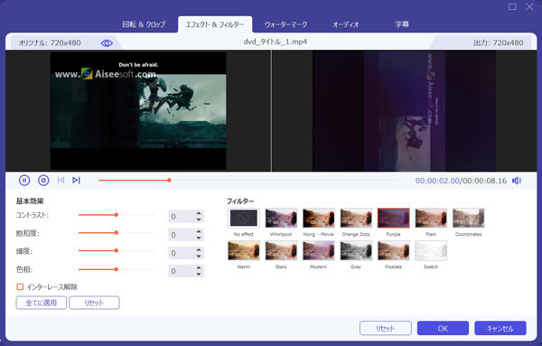This screenshot has width=542, height=346.
Task: Mute audio with the speaker icon
Action: click(x=517, y=181)
